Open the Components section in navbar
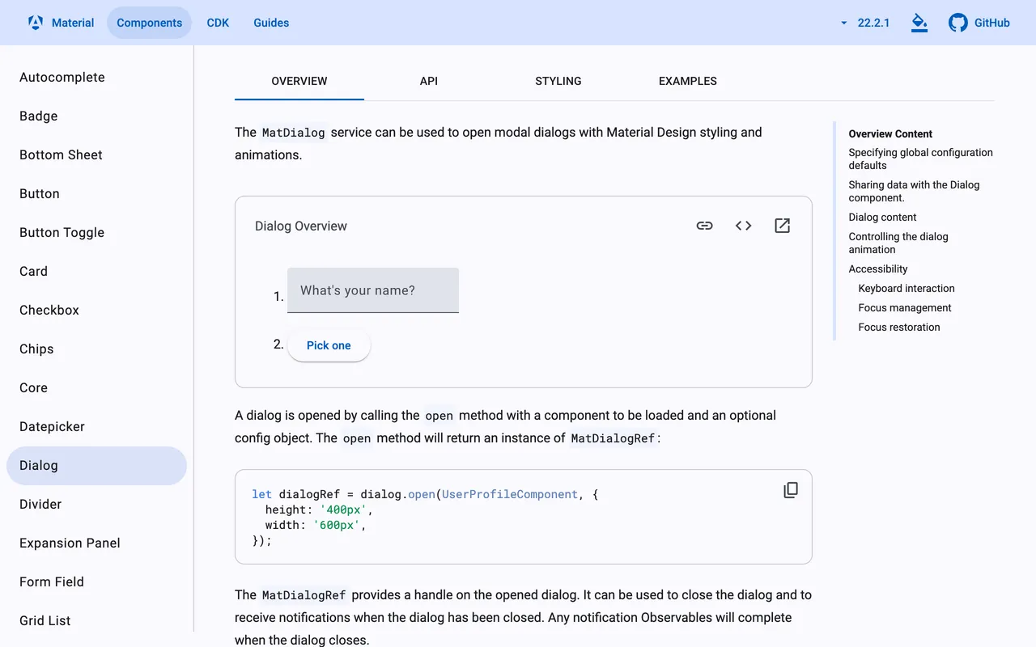Screen dimensions: 1036x647 (150, 23)
